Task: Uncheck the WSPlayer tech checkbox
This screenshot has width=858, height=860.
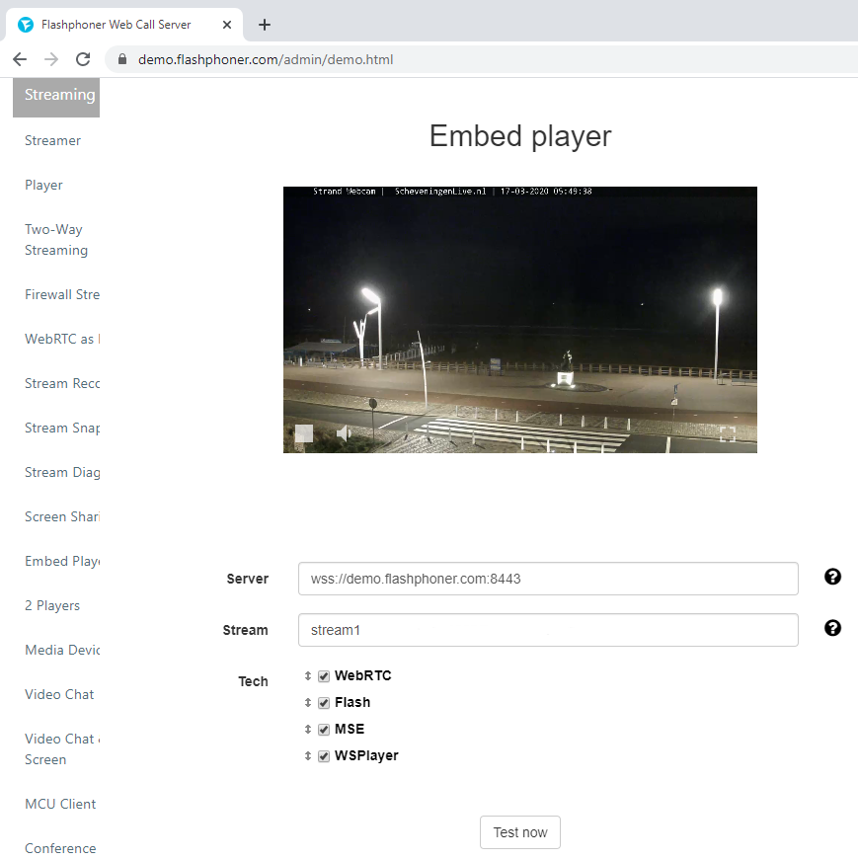Action: (x=324, y=756)
